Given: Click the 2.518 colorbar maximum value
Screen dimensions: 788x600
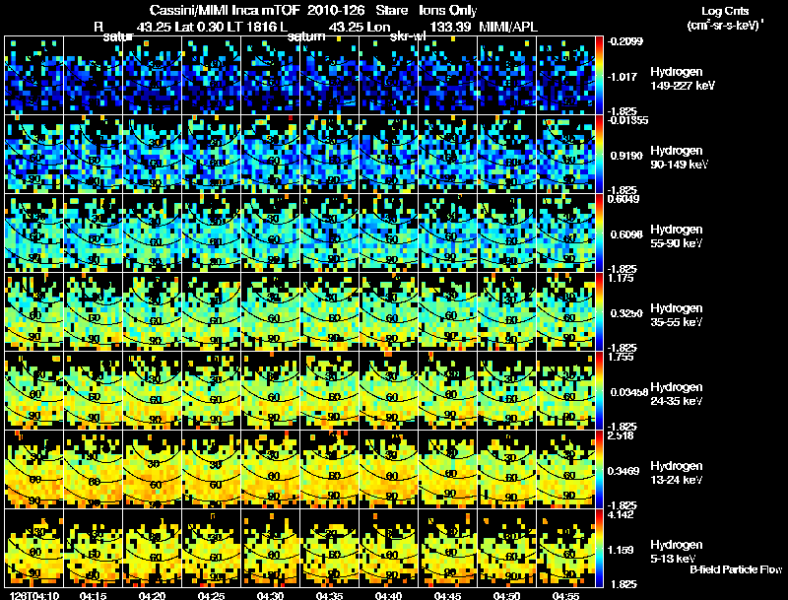Looking at the screenshot, I should pyautogui.click(x=621, y=435).
